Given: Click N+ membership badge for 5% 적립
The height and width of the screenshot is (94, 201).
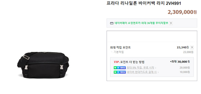Looking at the screenshot, I should 120,68.
